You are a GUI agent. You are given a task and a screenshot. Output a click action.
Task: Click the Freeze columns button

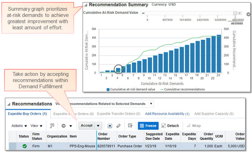(148, 126)
